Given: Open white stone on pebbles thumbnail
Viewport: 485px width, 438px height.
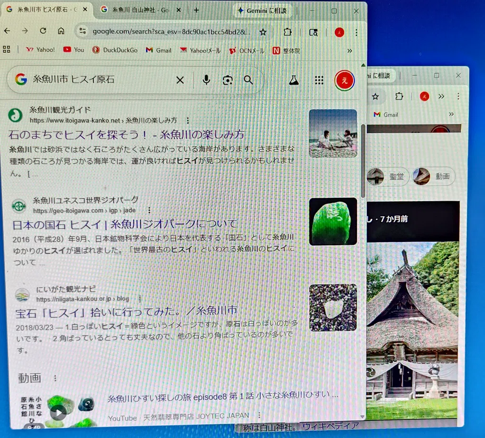Looking at the screenshot, I should [x=333, y=308].
